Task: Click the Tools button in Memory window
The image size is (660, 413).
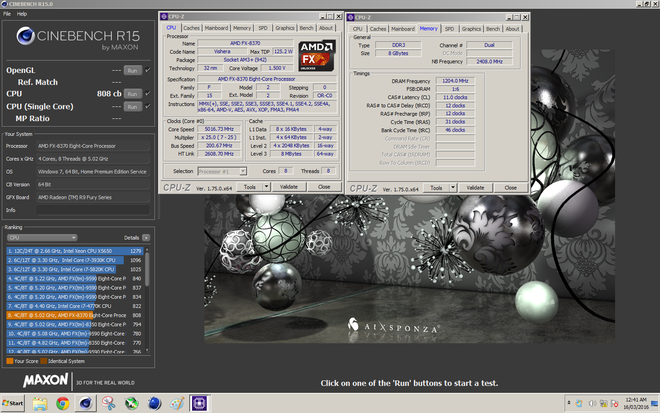Action: [436, 188]
